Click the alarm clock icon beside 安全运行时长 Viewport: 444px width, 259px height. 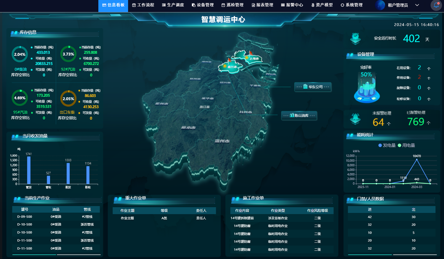tap(356, 38)
